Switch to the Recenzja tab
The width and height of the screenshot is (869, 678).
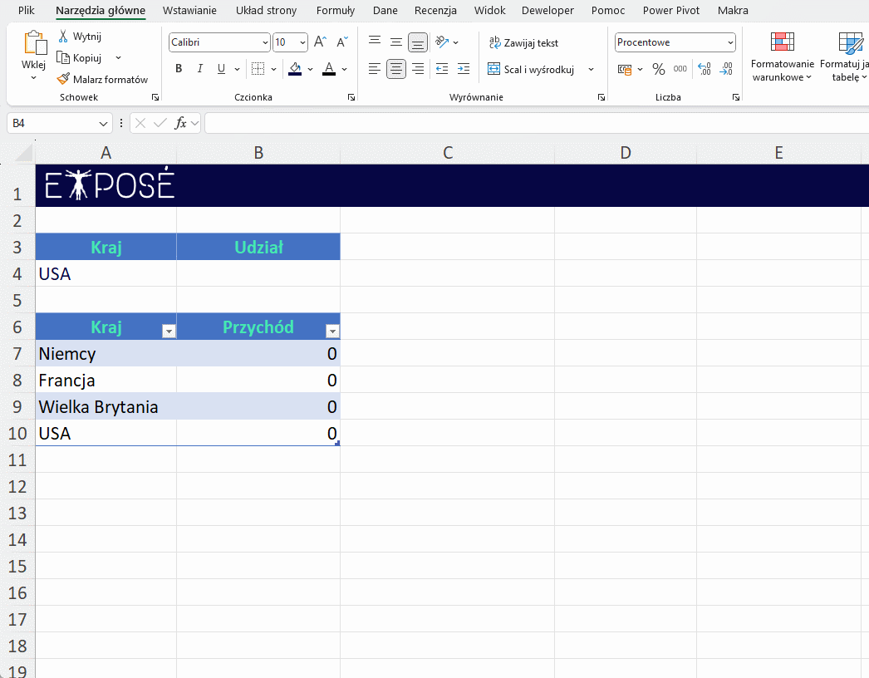pyautogui.click(x=435, y=10)
